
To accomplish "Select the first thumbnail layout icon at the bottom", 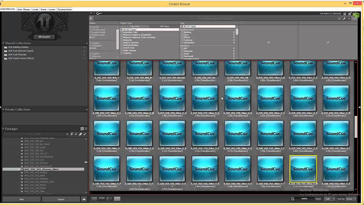I will [x=94, y=199].
